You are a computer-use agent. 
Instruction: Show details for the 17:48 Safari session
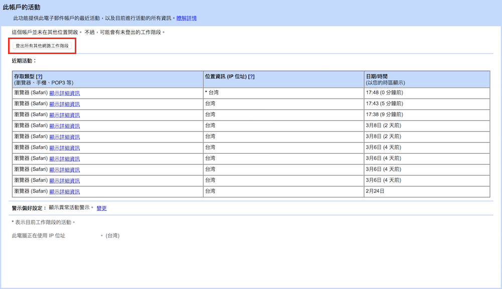pyautogui.click(x=64, y=93)
